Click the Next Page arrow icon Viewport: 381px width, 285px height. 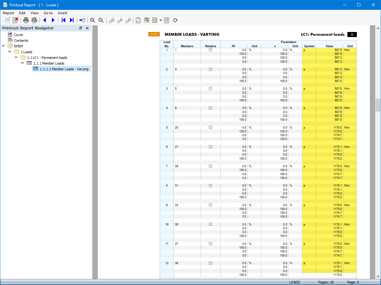(53, 20)
